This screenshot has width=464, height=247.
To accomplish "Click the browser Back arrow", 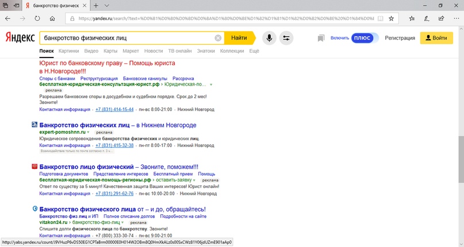I will click(x=7, y=18).
